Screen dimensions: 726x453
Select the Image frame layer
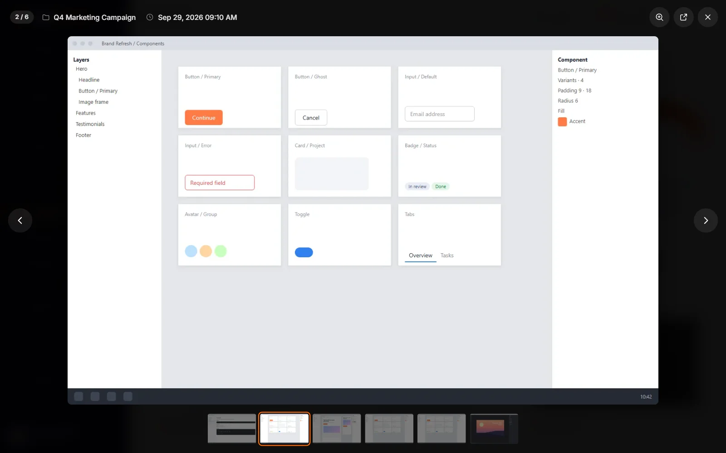coord(93,102)
